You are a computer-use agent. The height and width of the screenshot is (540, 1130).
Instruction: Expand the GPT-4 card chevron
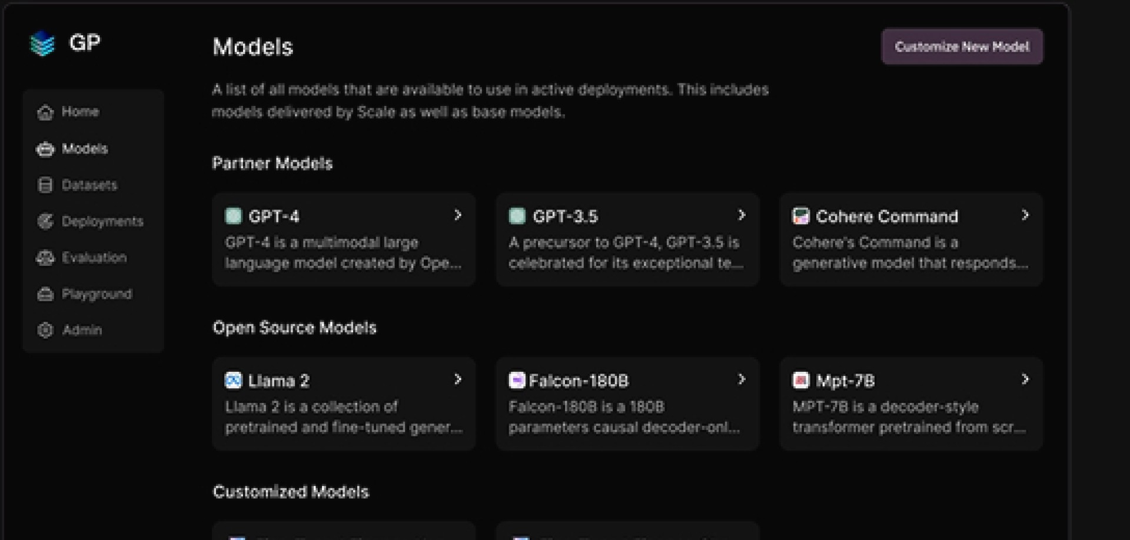(x=458, y=215)
